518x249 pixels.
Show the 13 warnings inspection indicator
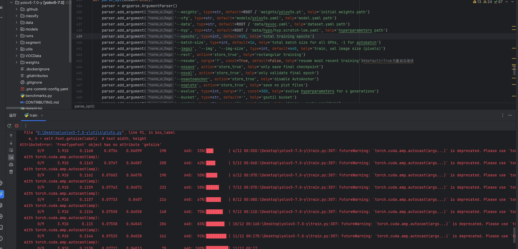(477, 2)
